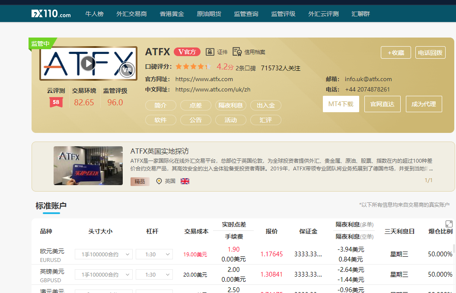456x293 pixels.
Task: Open the 外汇交易商 menu item
Action: tap(131, 14)
